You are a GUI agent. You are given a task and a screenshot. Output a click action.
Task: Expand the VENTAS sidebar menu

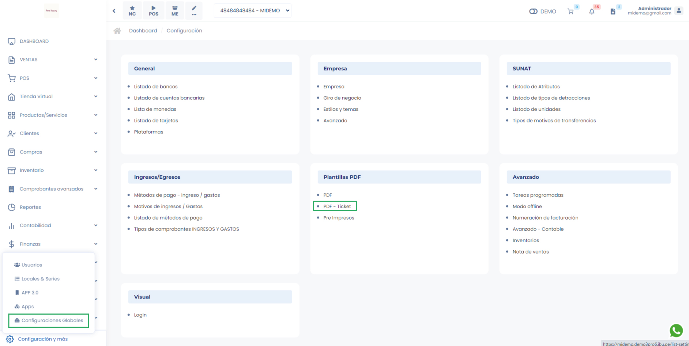pos(53,60)
